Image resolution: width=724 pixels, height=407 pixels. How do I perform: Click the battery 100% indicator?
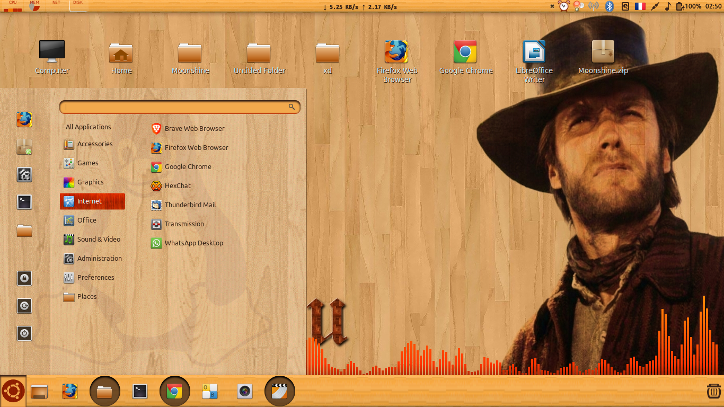coord(689,6)
